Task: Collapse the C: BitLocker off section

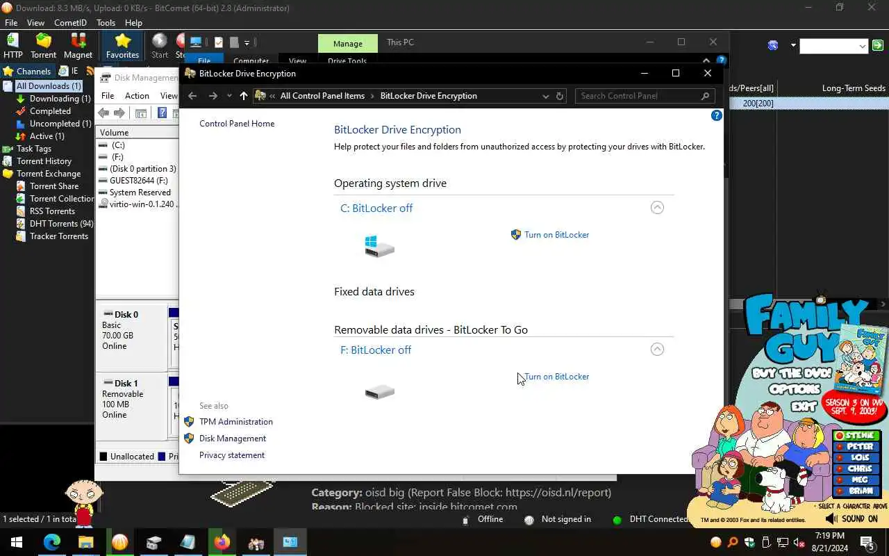Action: point(657,208)
